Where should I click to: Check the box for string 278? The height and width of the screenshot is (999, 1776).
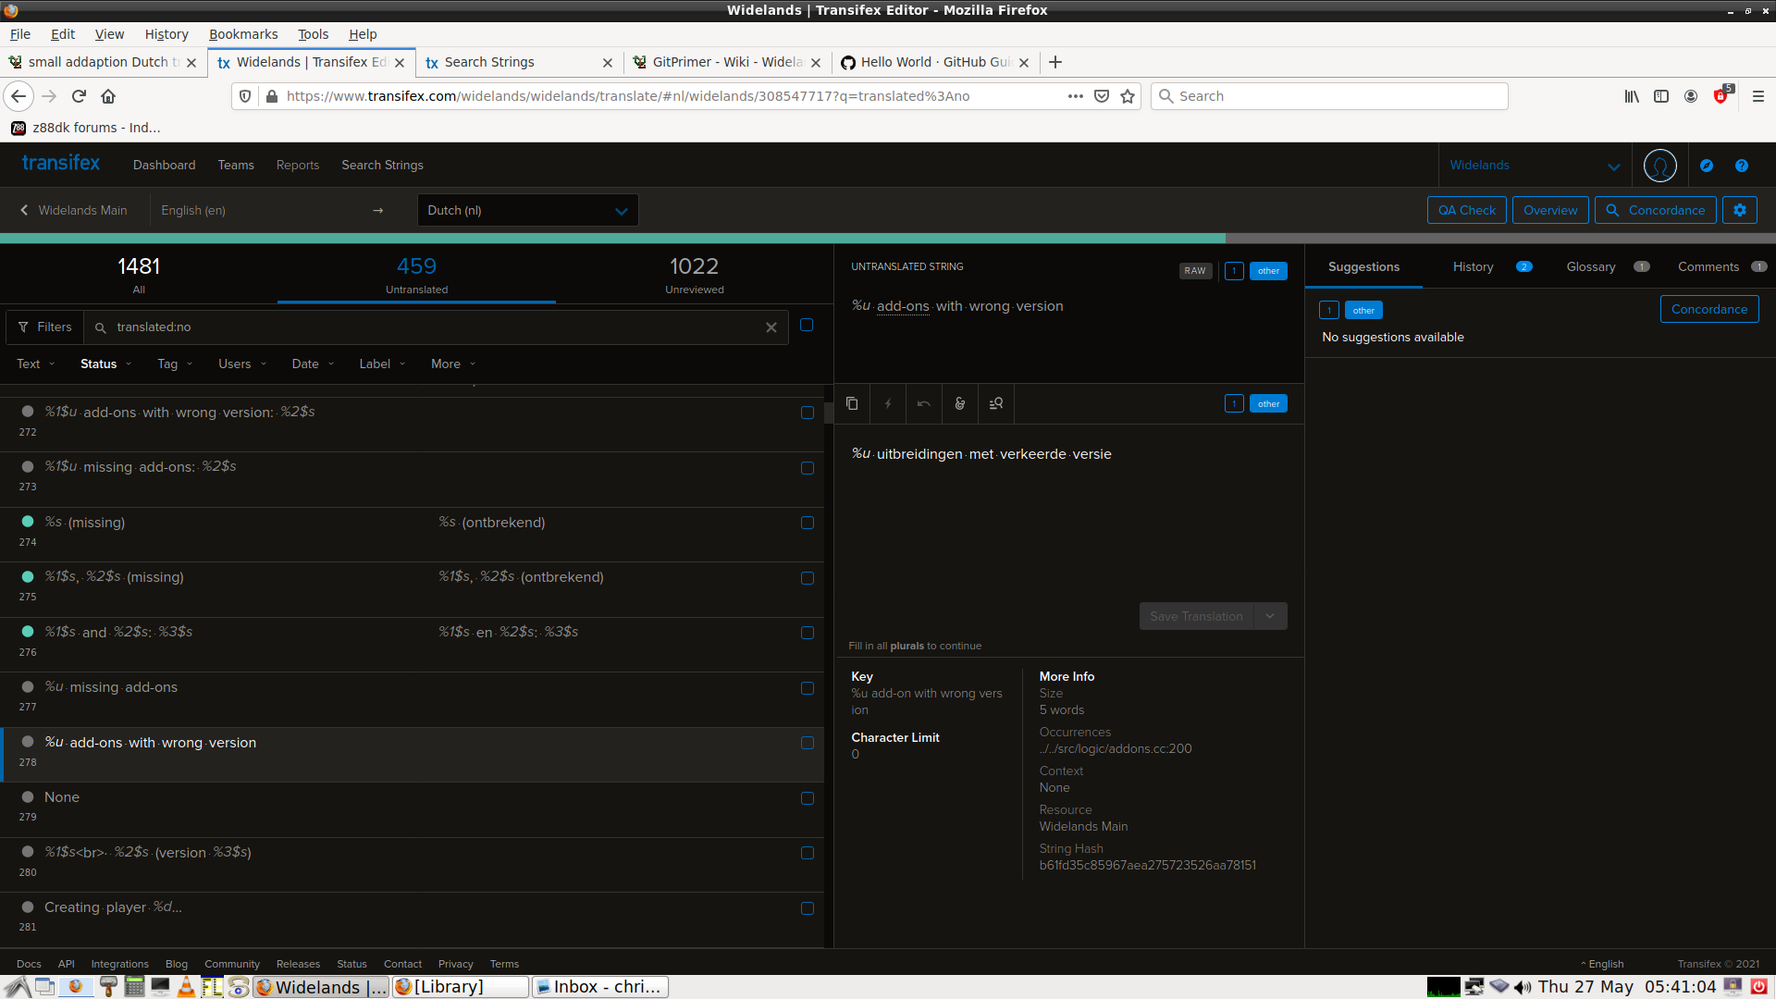(x=808, y=744)
